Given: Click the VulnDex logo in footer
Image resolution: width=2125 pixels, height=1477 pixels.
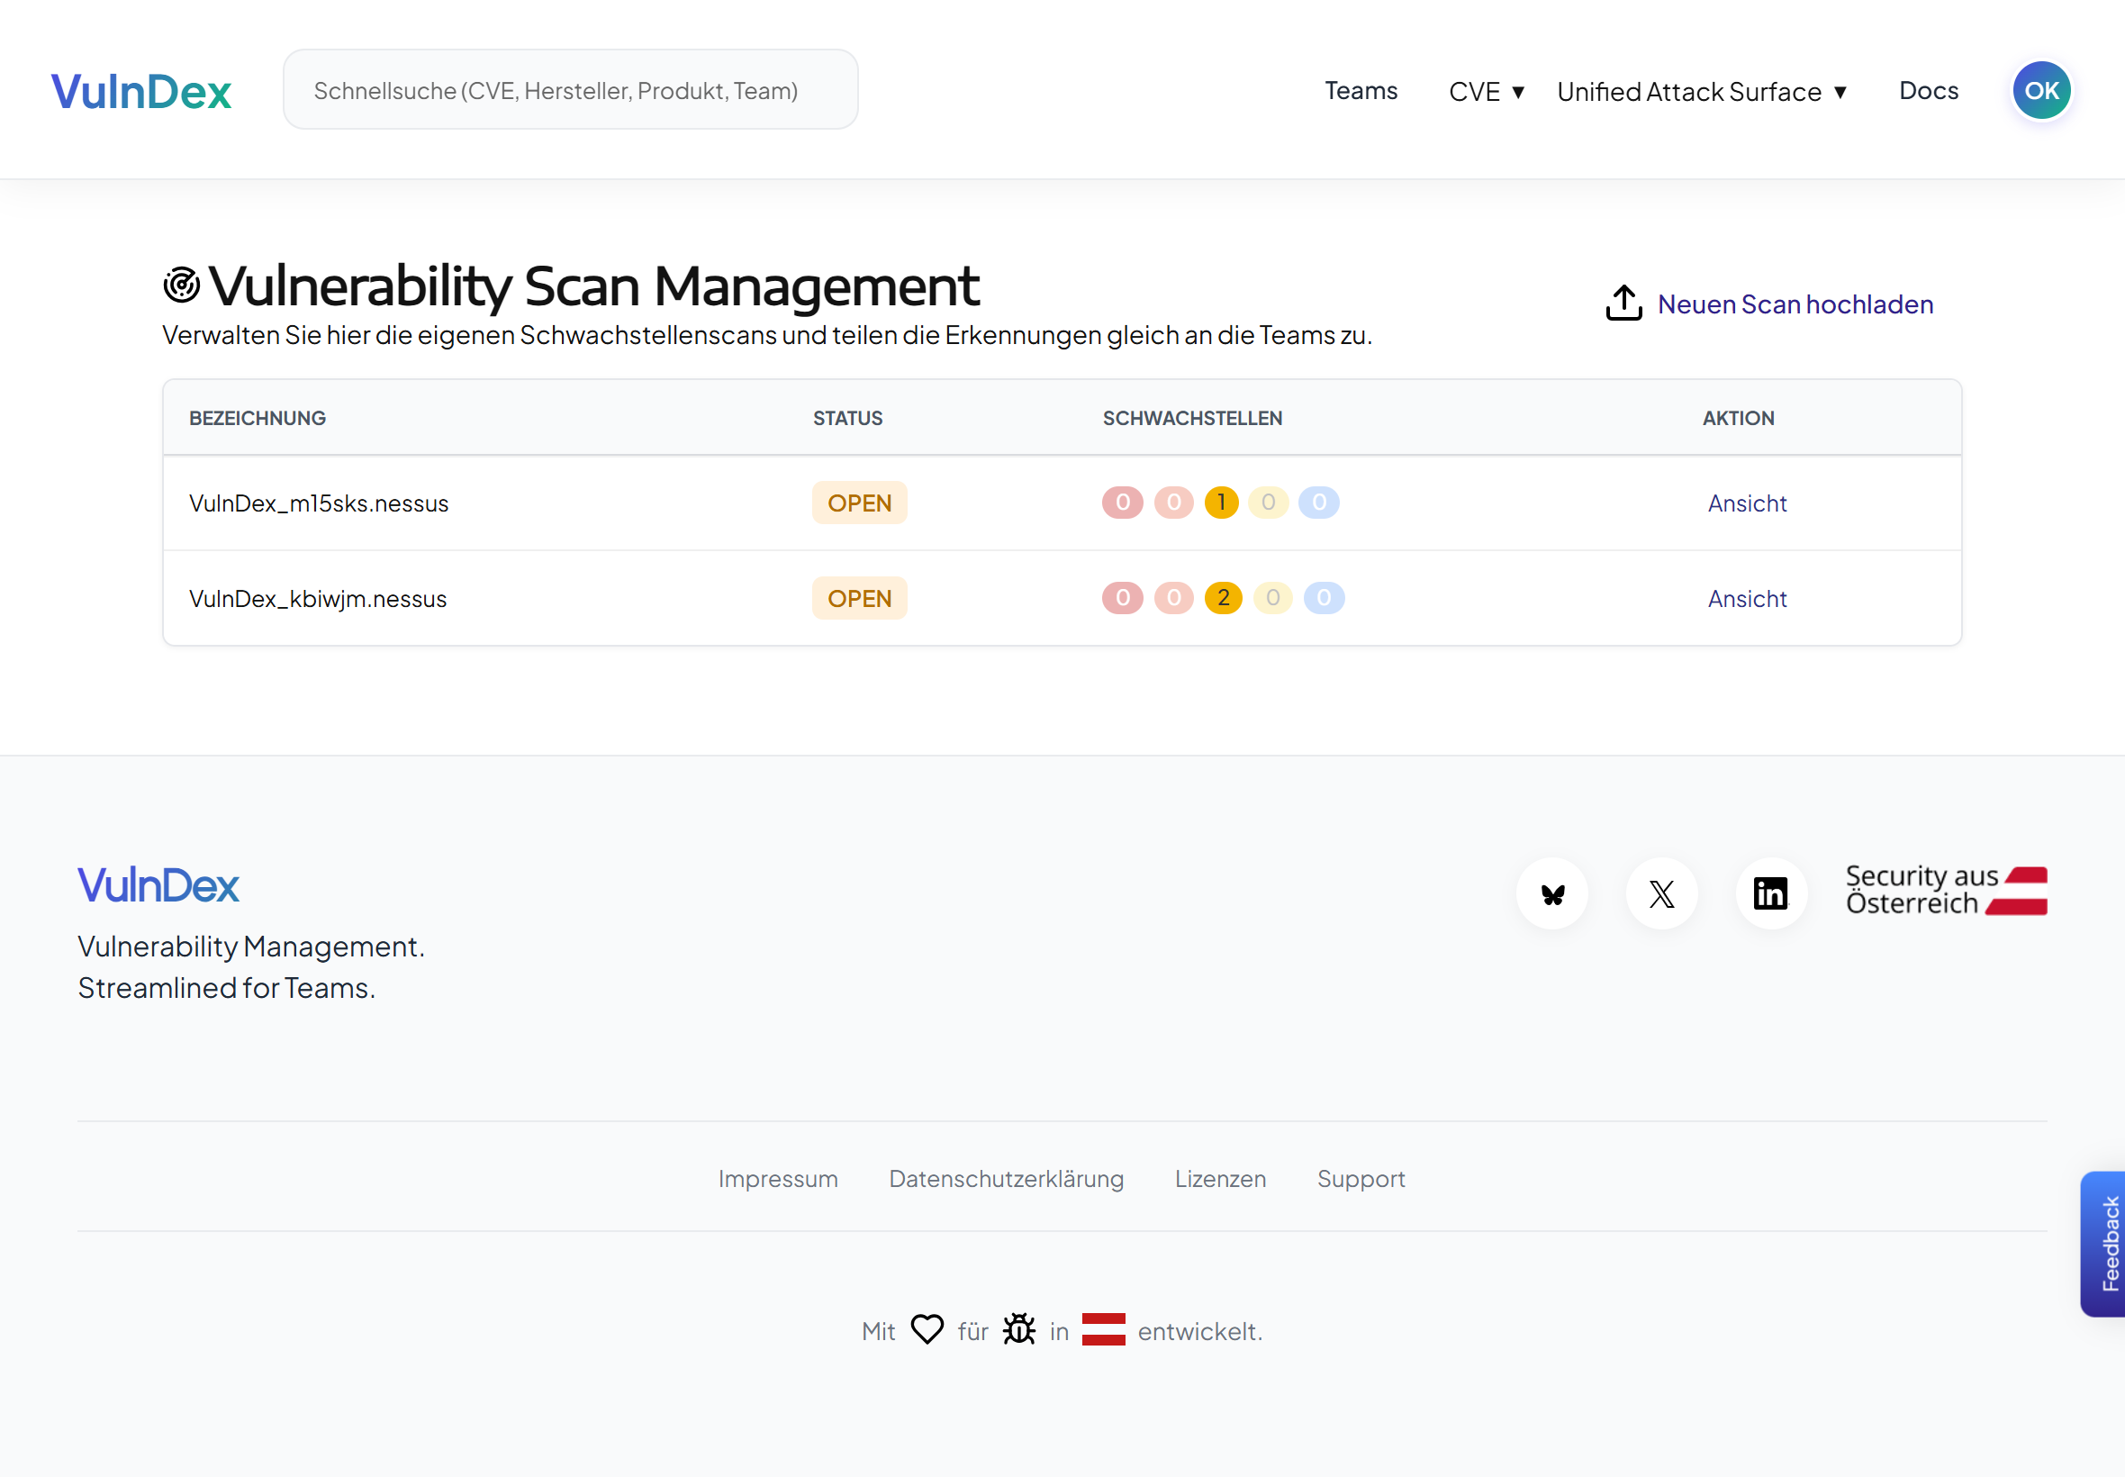Looking at the screenshot, I should point(158,885).
